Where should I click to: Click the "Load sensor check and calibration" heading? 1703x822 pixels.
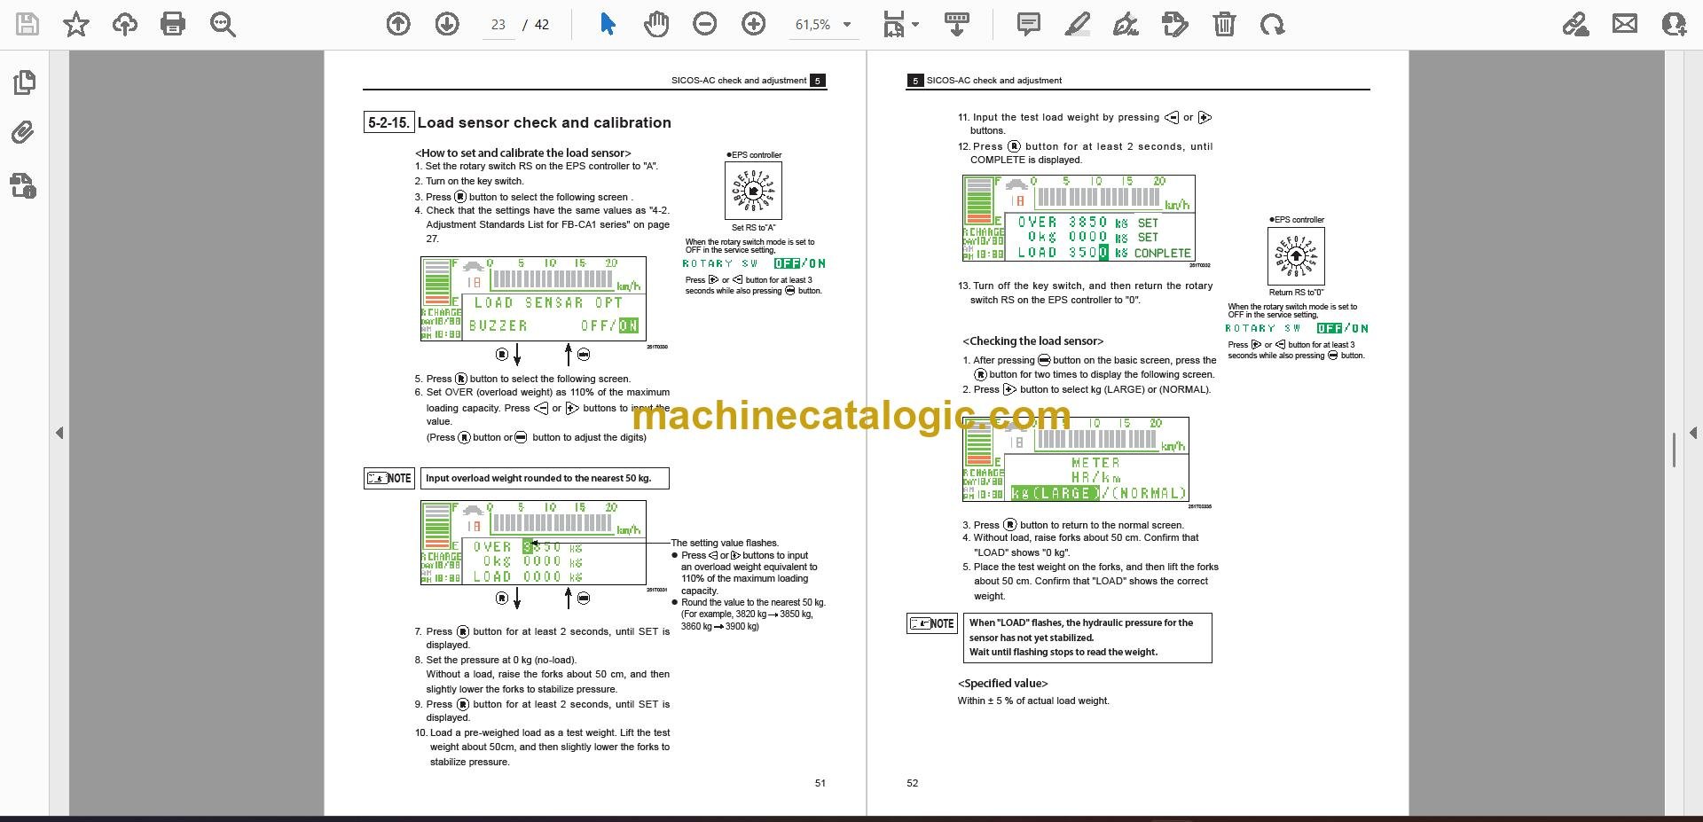pos(544,122)
